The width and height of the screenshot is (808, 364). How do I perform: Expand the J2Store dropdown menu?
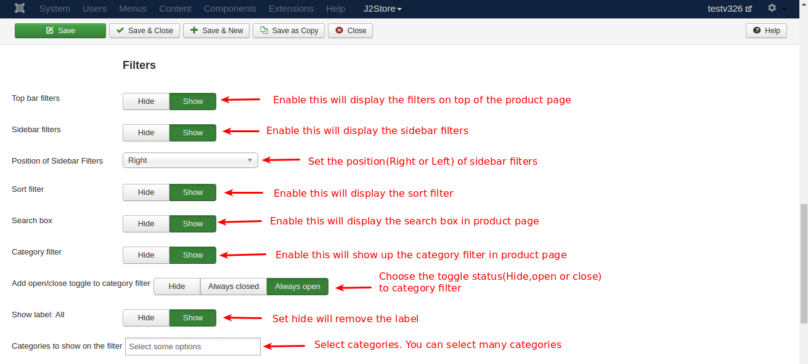click(x=382, y=9)
